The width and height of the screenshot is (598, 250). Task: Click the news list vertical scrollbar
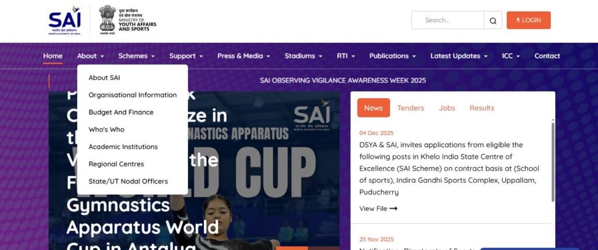pos(553,162)
